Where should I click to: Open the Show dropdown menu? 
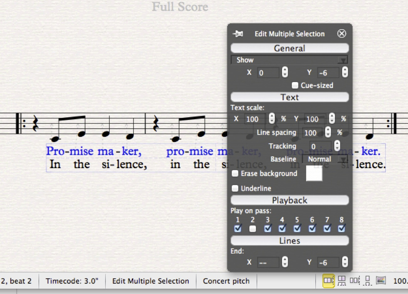290,60
